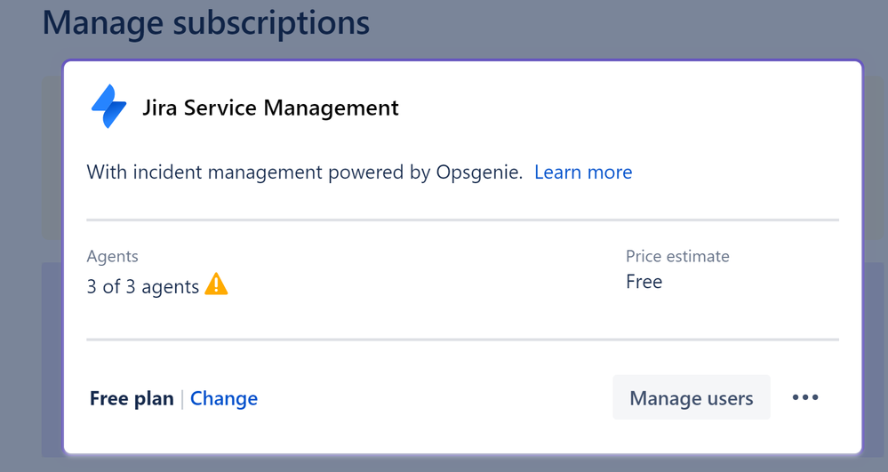
Task: Click the vertical separator between Free plan and Change
Action: pyautogui.click(x=182, y=399)
